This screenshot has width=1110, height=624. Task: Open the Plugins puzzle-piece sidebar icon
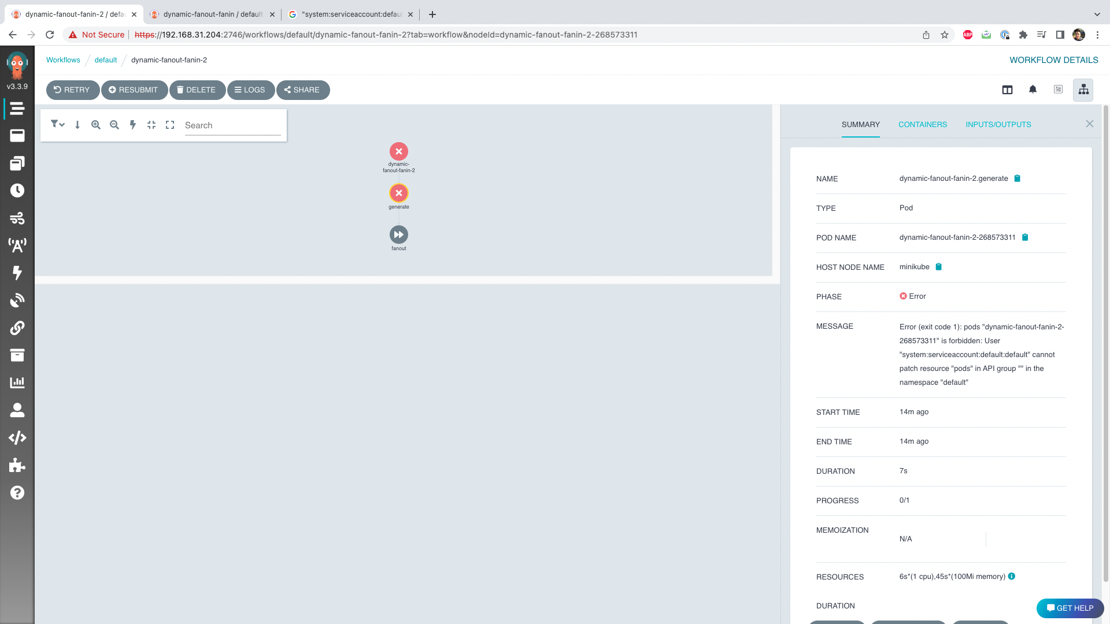[x=17, y=465]
